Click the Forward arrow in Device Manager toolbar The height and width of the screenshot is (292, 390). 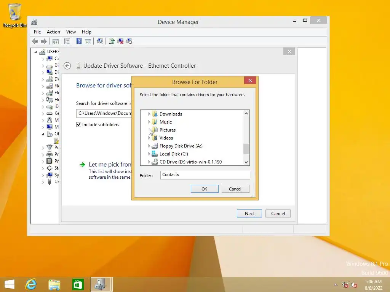44,41
